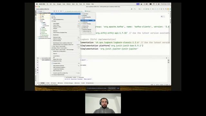This screenshot has height=116, width=206.
Task: Click Find in Files in context menu
Action: click(x=66, y=25)
